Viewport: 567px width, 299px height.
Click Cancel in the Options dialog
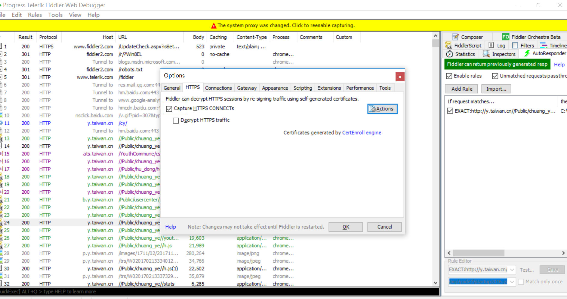point(384,227)
